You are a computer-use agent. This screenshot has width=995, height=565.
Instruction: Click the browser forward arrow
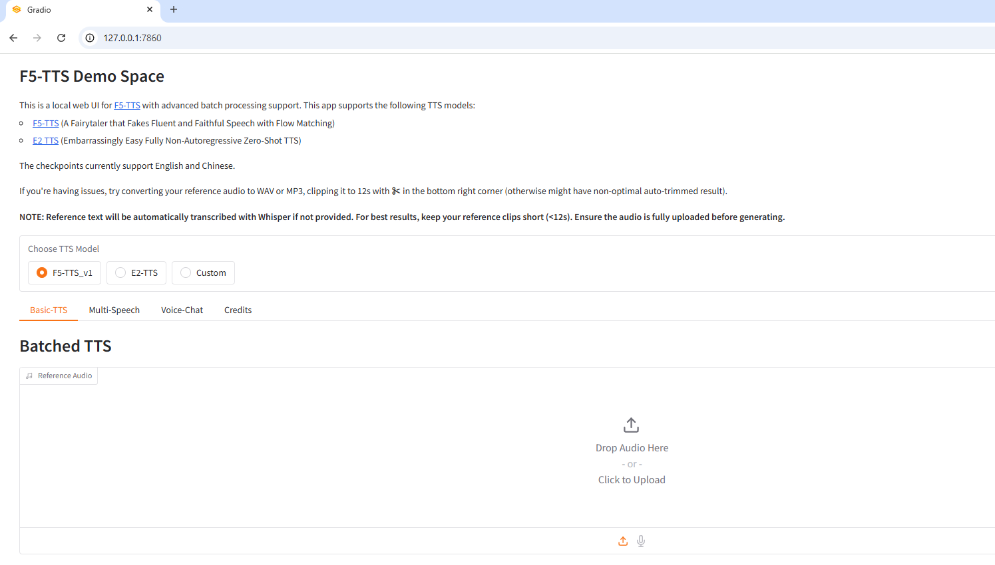click(37, 38)
